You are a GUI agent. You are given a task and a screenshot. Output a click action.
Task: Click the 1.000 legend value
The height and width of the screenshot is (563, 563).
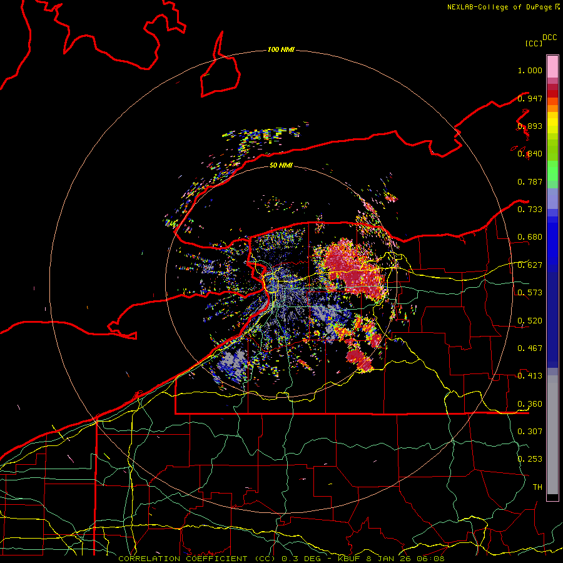tap(530, 70)
